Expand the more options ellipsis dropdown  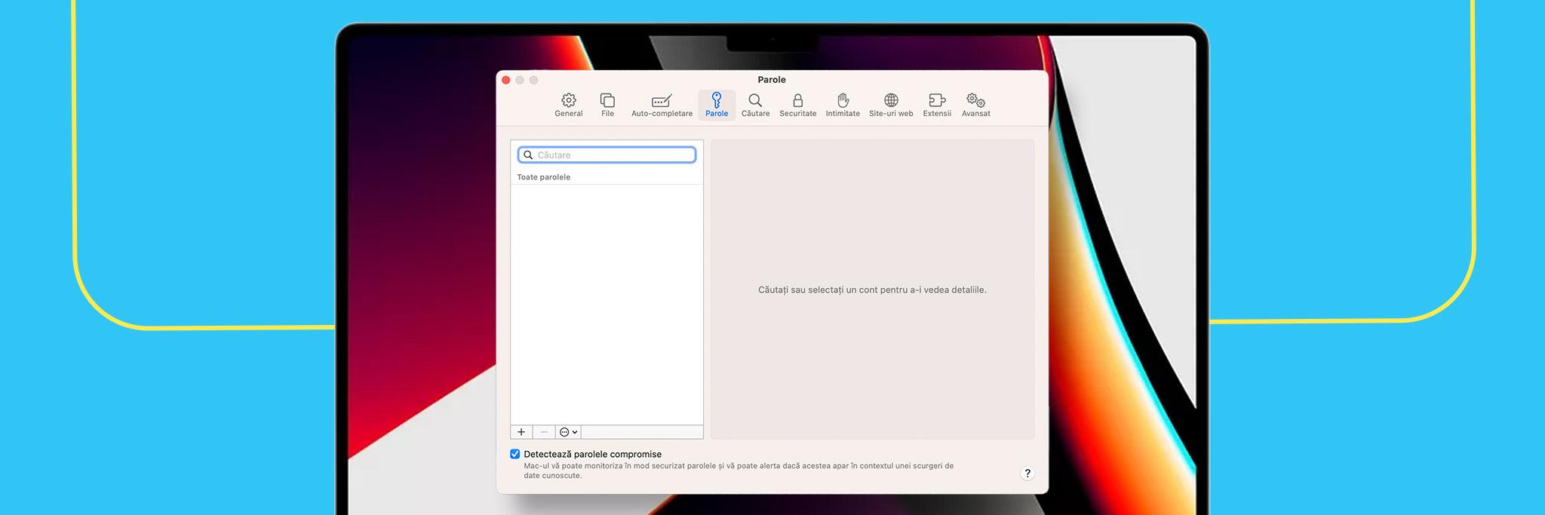(x=568, y=432)
